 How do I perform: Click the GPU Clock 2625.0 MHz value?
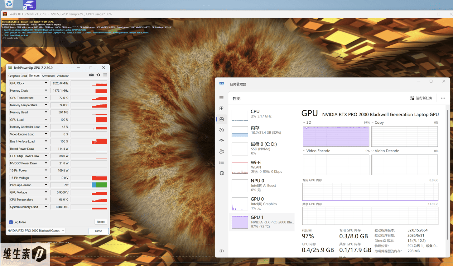coord(60,83)
